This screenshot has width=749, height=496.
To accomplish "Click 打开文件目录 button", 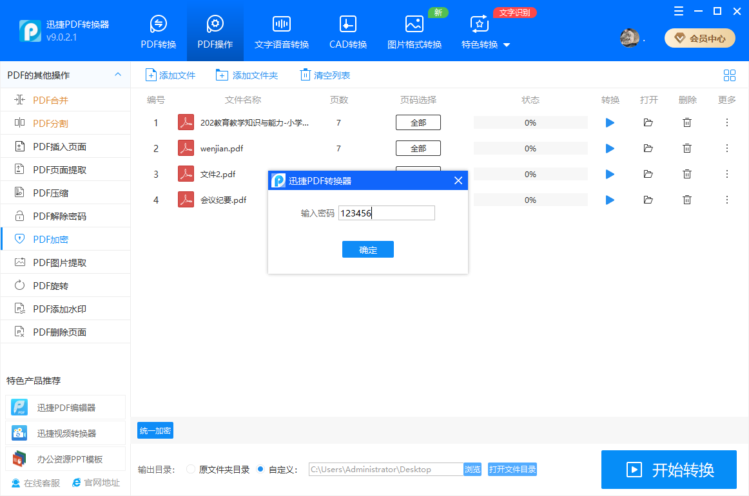I will point(512,469).
